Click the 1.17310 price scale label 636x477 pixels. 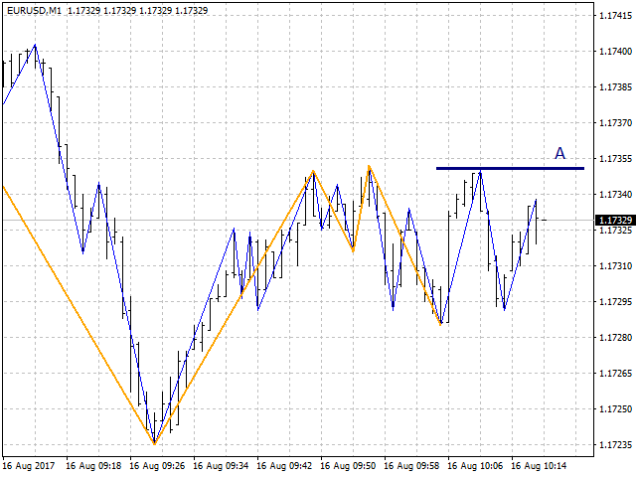point(615,266)
